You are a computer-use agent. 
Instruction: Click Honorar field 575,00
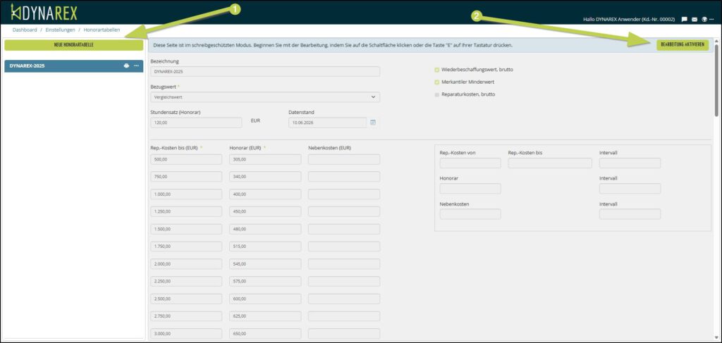point(265,282)
